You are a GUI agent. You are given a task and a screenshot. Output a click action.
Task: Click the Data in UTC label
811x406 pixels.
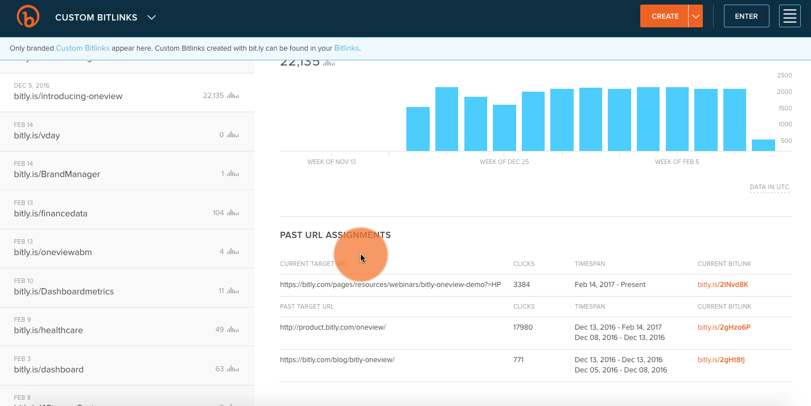click(x=769, y=187)
